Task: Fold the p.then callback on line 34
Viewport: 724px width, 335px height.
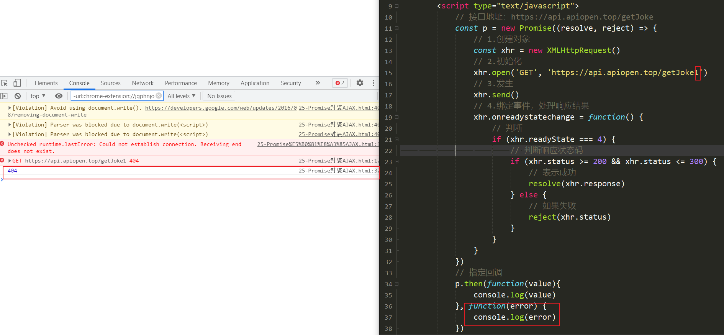Action: click(x=397, y=284)
